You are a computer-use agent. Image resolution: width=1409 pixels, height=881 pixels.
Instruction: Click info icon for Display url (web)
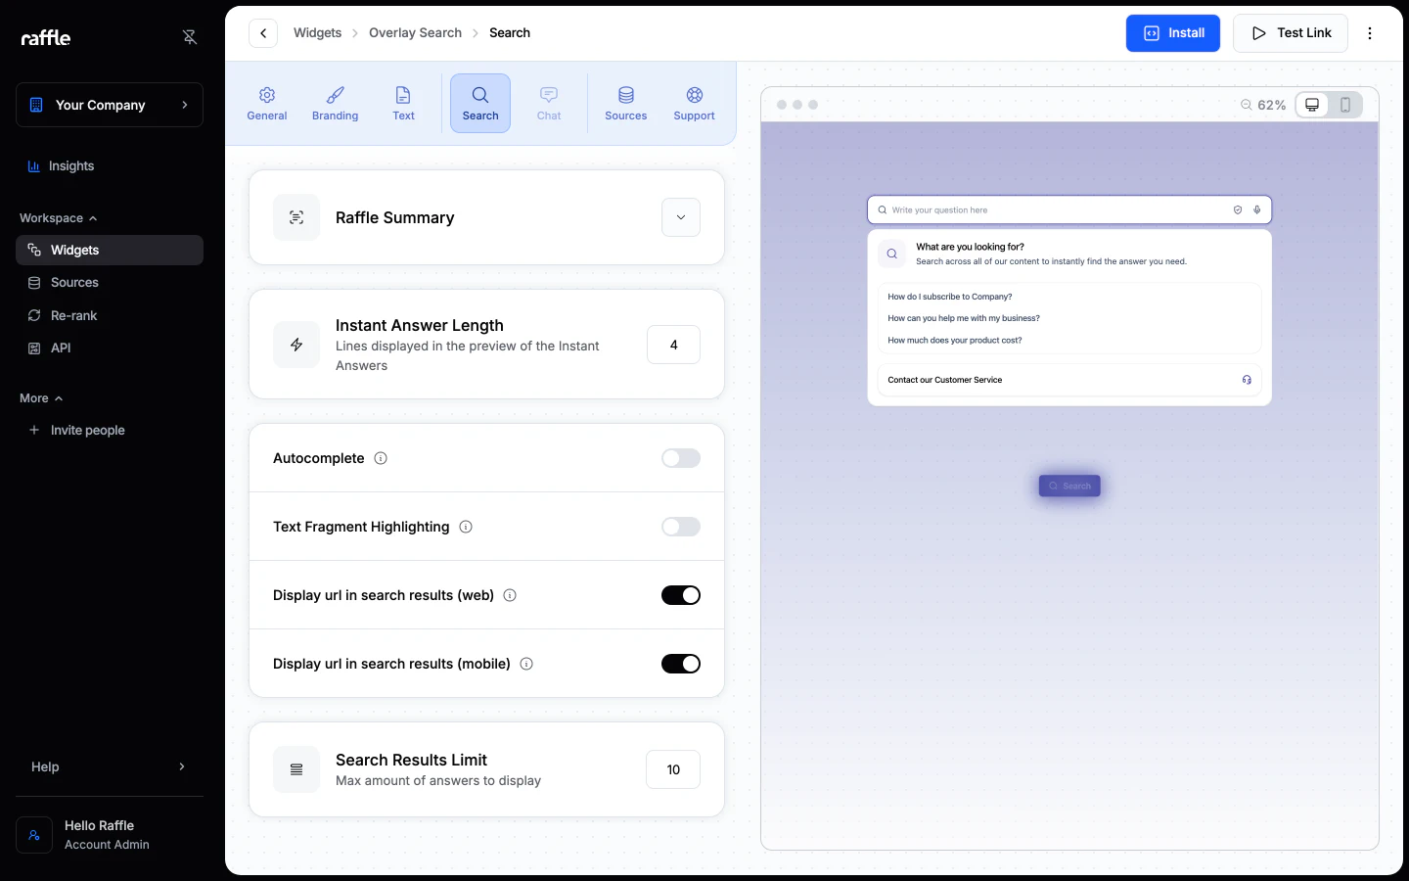510,595
